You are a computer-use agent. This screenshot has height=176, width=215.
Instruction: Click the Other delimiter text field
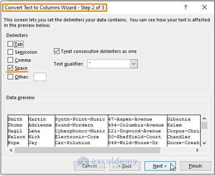(40, 77)
